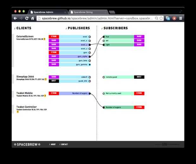Select the accel publisher connector circle
Screen dimensions: 196x164
click(90, 37)
